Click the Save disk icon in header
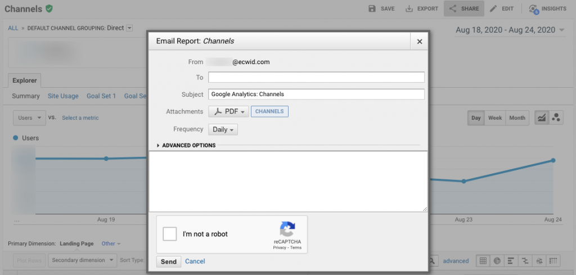 372,8
